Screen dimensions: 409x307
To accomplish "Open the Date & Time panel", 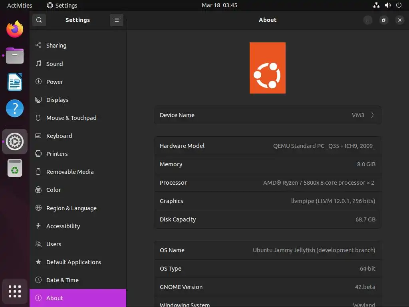I will point(62,280).
